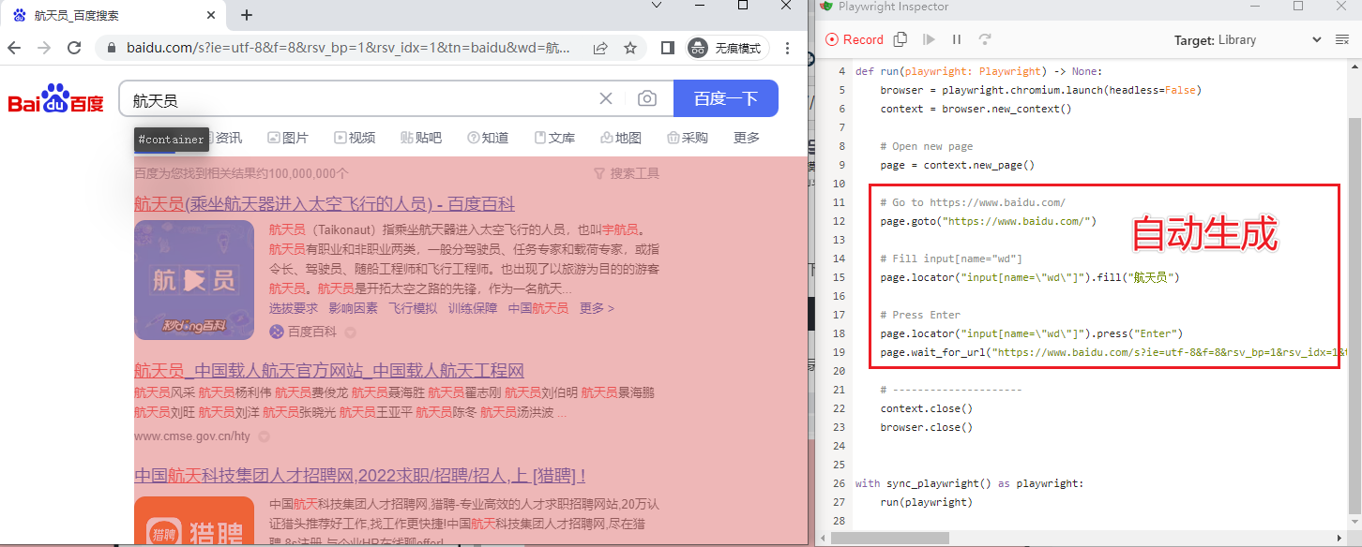Open 中国航天员 sublink

(x=538, y=308)
